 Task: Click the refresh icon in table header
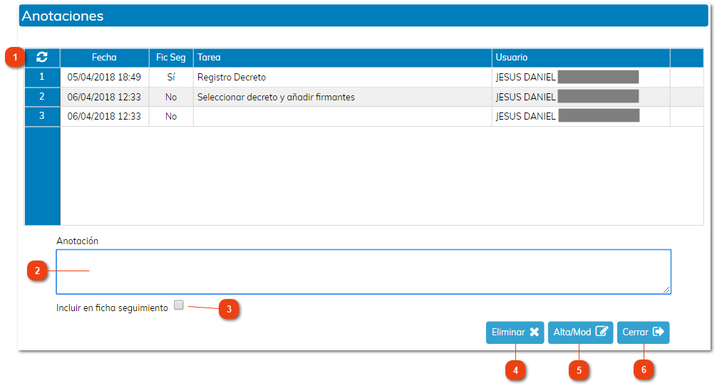point(42,58)
